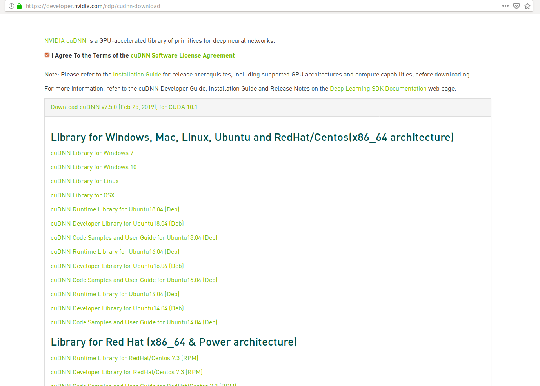The height and width of the screenshot is (386, 540).
Task: Download cuDNN Library for Windows 10
Action: 93,167
